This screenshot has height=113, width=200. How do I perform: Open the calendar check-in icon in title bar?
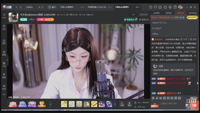pyautogui.click(x=160, y=7)
